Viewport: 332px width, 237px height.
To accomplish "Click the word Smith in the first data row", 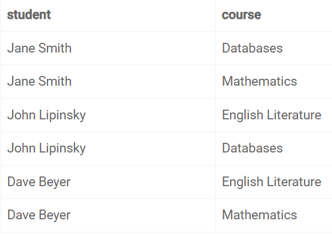I will point(55,48).
